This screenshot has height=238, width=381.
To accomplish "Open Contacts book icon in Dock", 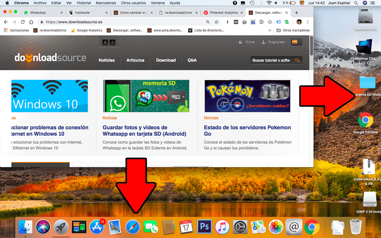I will (x=168, y=227).
